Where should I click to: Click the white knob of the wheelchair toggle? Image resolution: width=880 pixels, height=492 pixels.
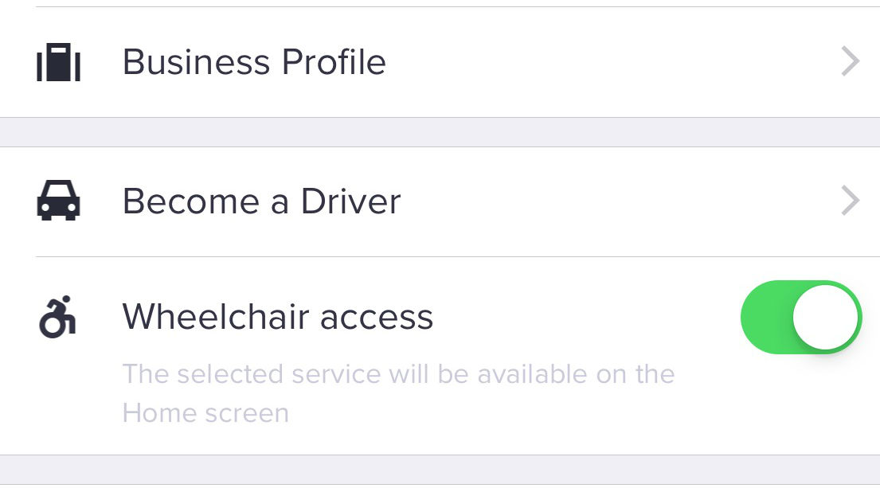pos(826,317)
